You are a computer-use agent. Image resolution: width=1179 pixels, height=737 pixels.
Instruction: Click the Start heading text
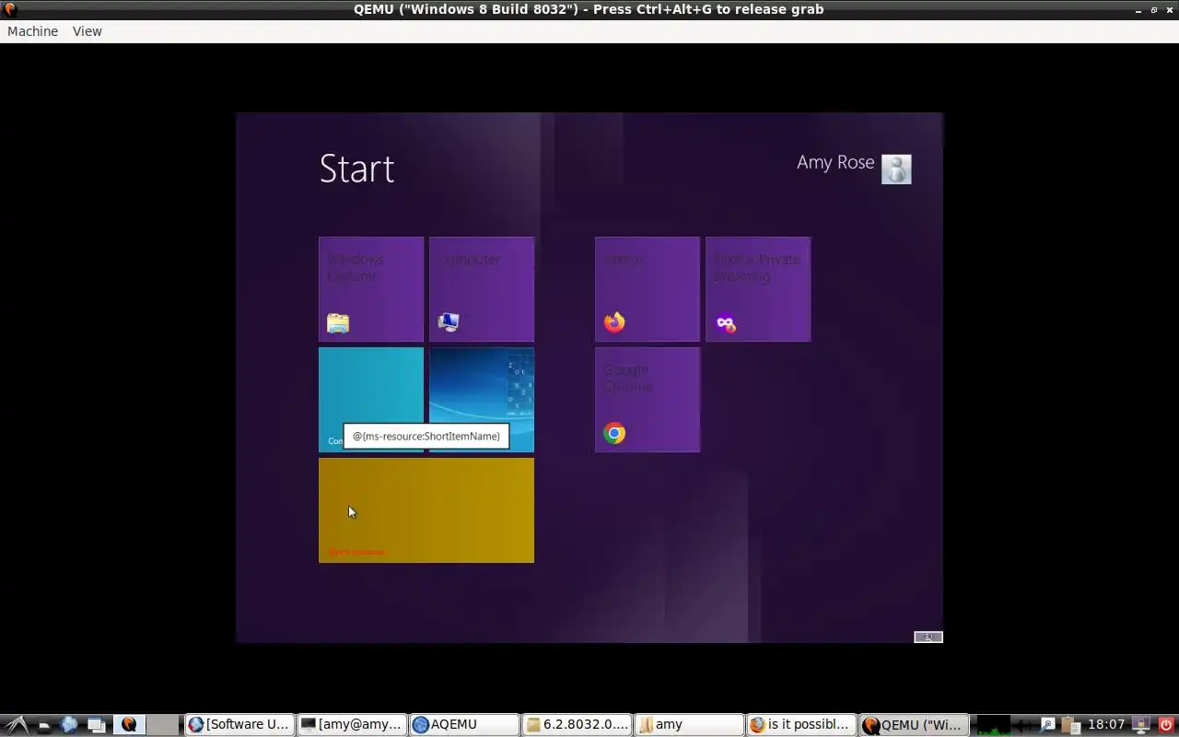pos(357,169)
